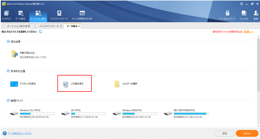
Task: Click the blue help question mark icon
Action: click(5, 133)
